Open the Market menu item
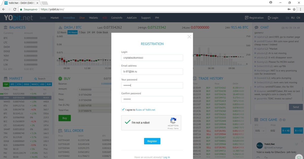This screenshot has height=159, width=304. tap(54, 18)
